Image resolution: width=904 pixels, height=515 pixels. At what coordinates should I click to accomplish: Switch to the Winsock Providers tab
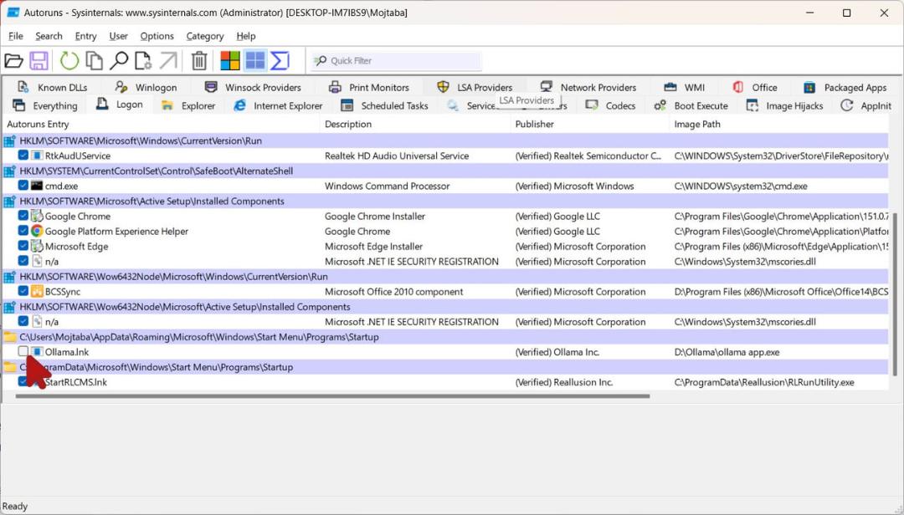[x=253, y=87]
